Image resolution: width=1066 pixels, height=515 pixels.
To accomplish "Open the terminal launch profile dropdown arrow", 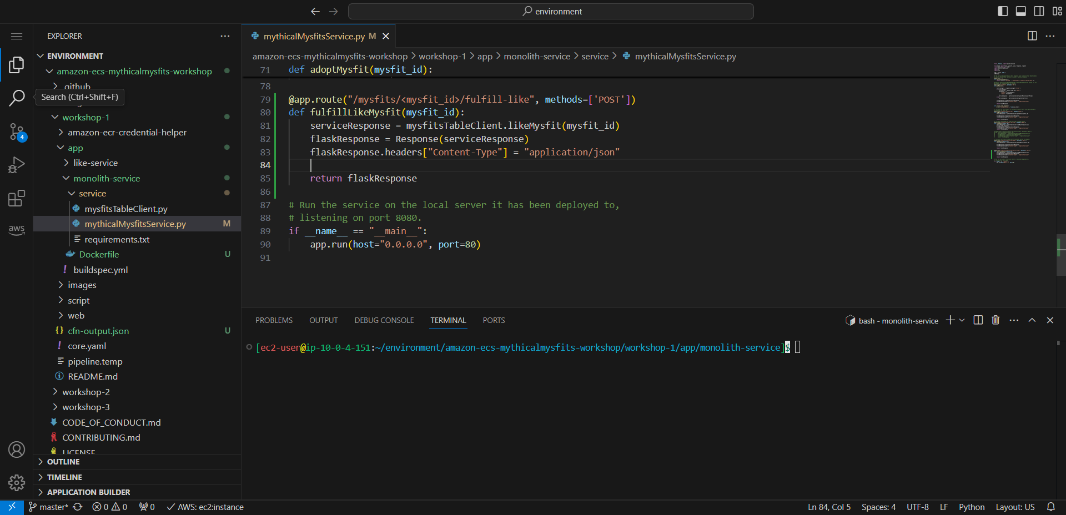I will click(962, 320).
